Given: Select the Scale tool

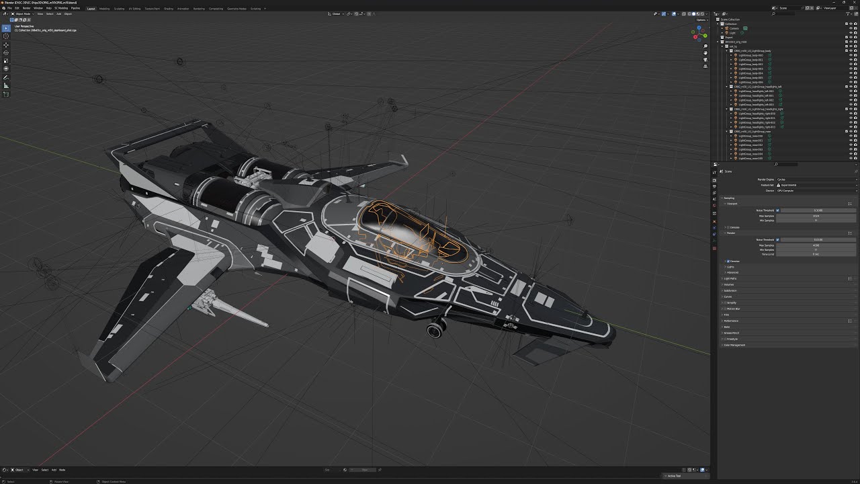Looking at the screenshot, I should point(7,61).
